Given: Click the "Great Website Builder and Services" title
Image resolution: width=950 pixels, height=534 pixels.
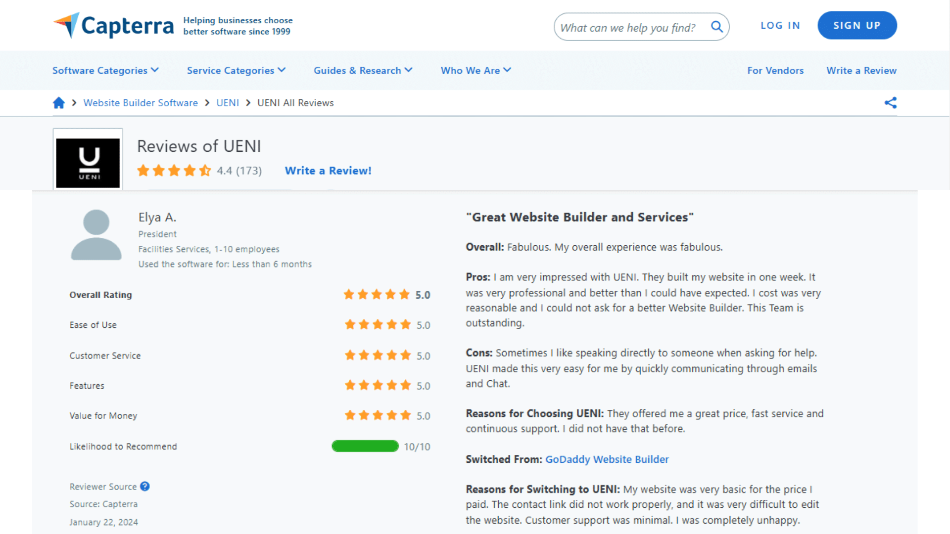Looking at the screenshot, I should 580,217.
